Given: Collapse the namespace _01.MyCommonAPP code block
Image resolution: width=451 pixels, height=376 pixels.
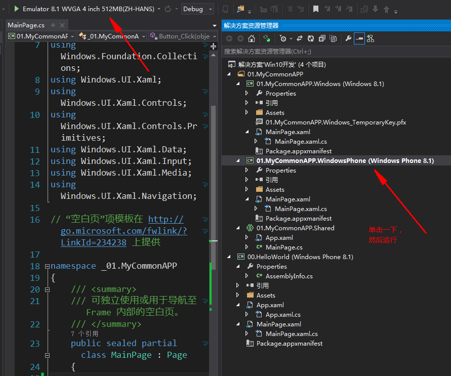Looking at the screenshot, I should [x=47, y=266].
